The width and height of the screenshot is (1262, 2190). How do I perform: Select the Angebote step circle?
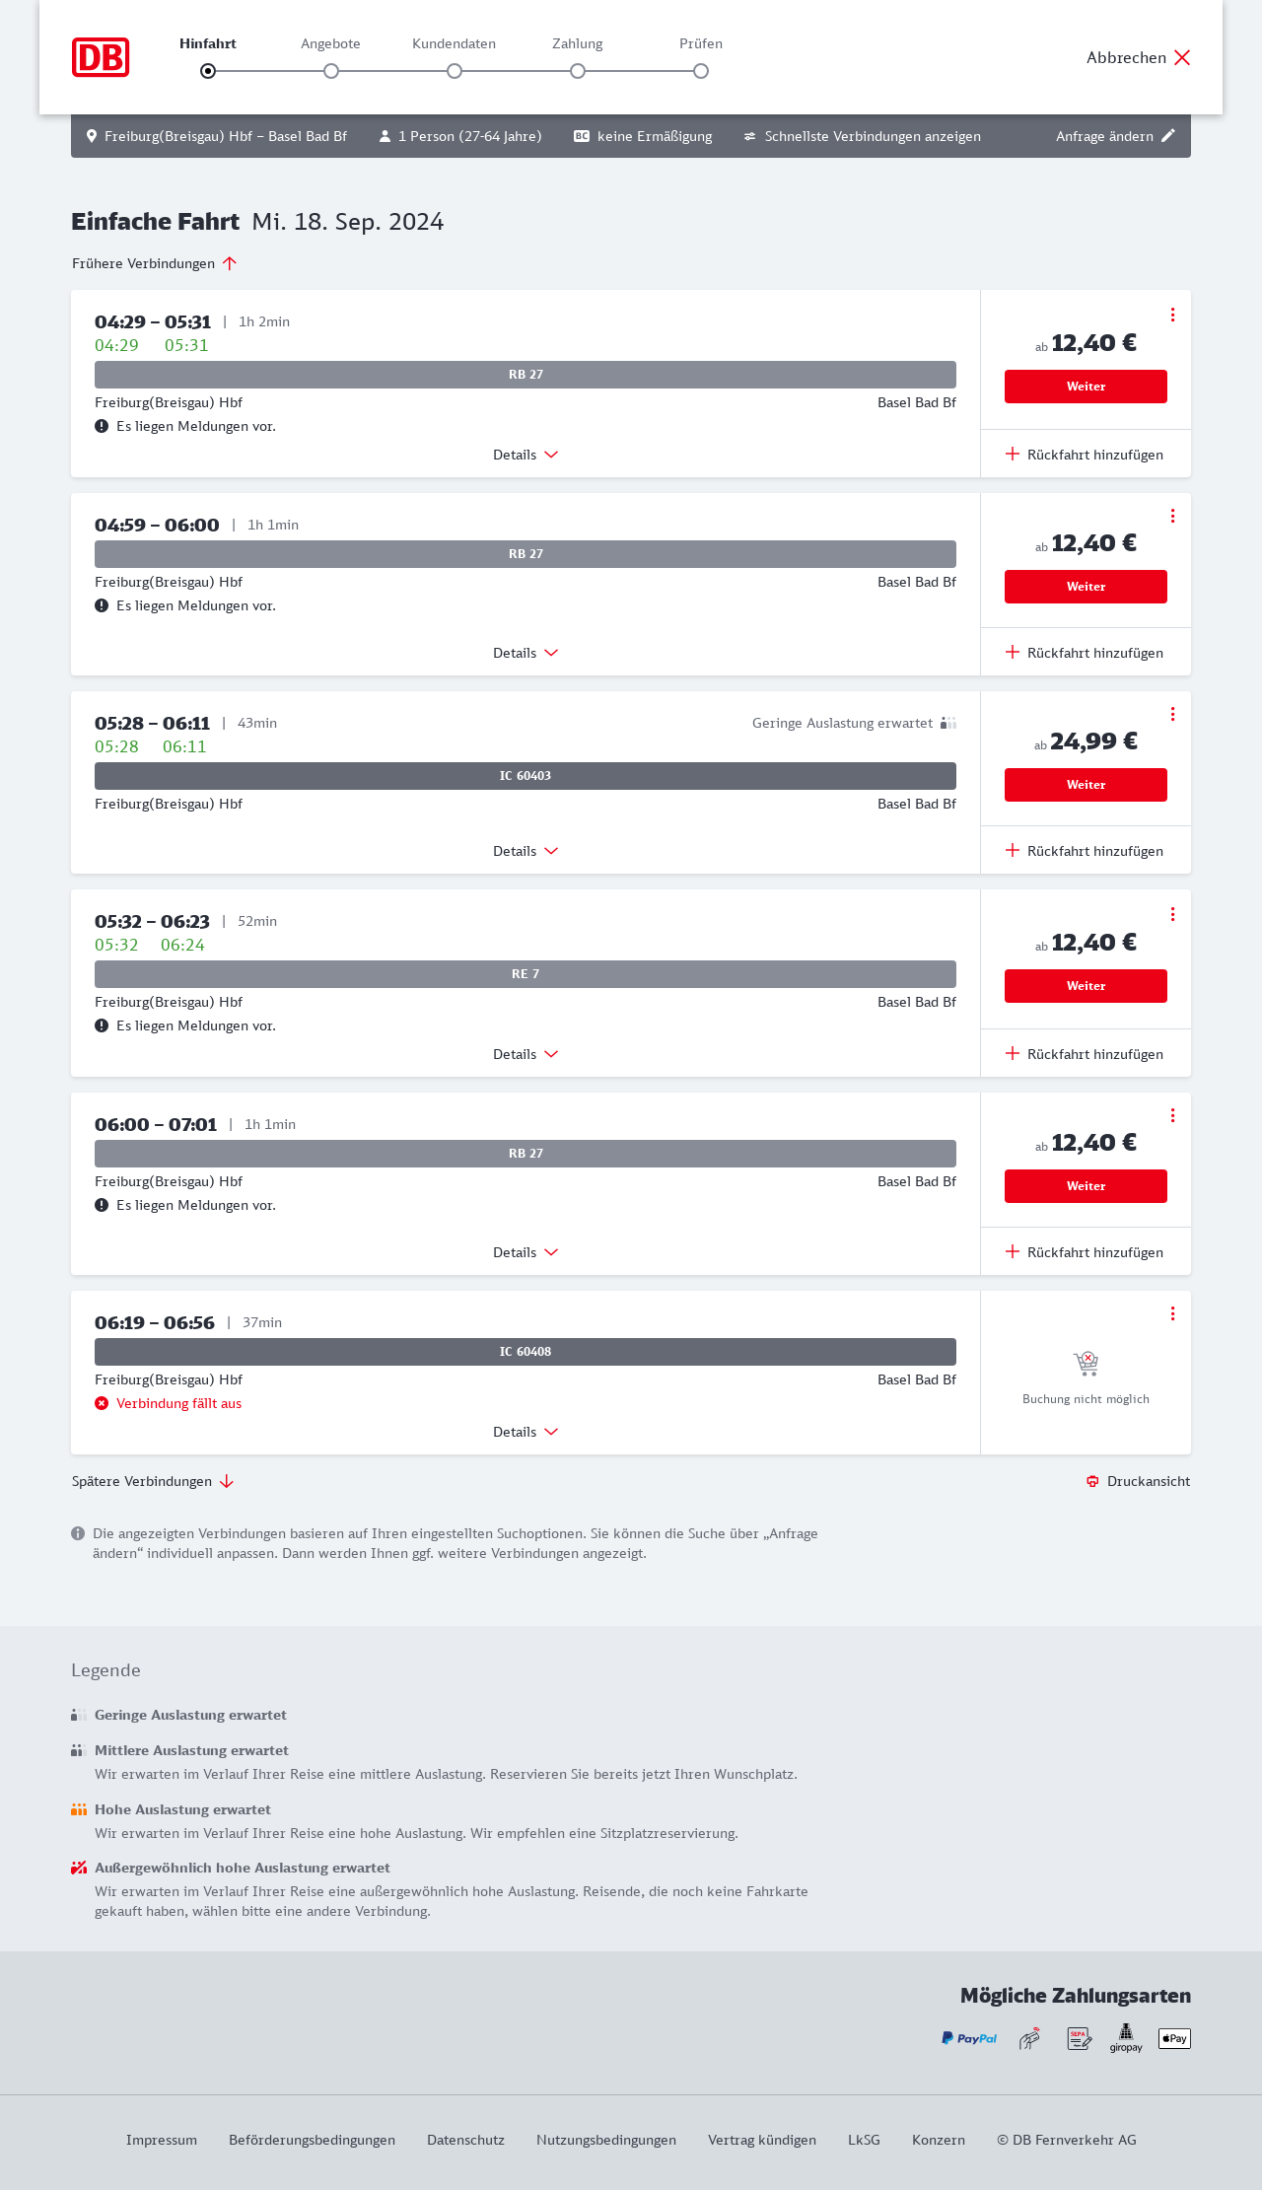coord(331,71)
